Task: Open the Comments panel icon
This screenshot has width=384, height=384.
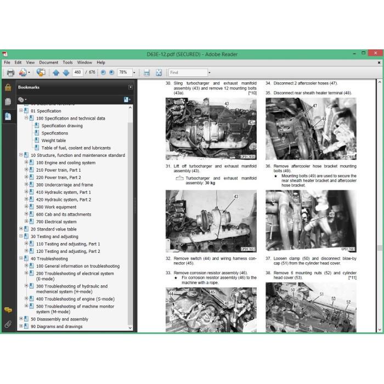Action: [8, 310]
